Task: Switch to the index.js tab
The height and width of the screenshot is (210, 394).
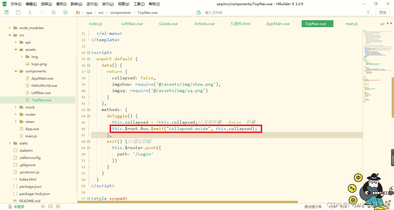Action: (x=95, y=24)
